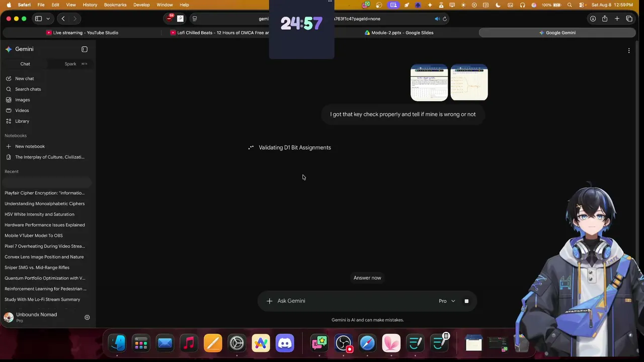Open Study With Me Lo-Fi Stream Summary chat
Screen dimensions: 644x362
42,300
